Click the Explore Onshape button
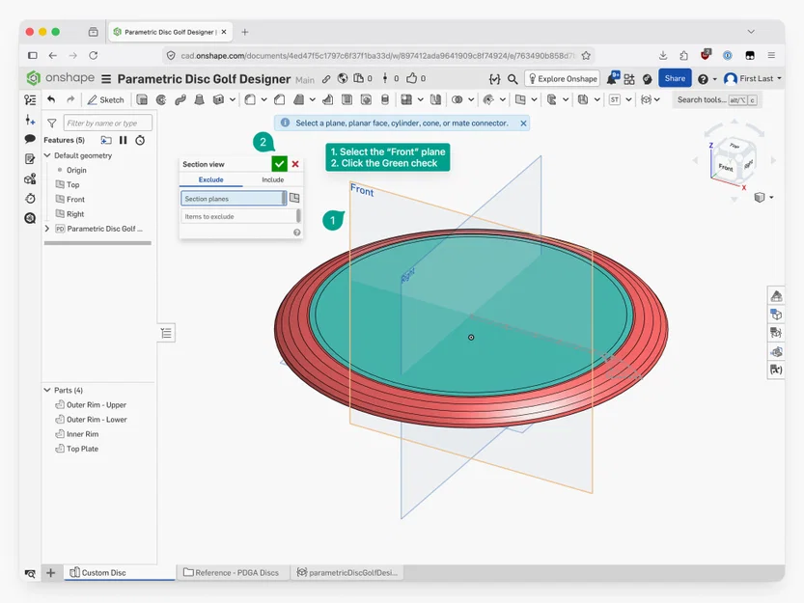This screenshot has height=603, width=804. click(562, 78)
